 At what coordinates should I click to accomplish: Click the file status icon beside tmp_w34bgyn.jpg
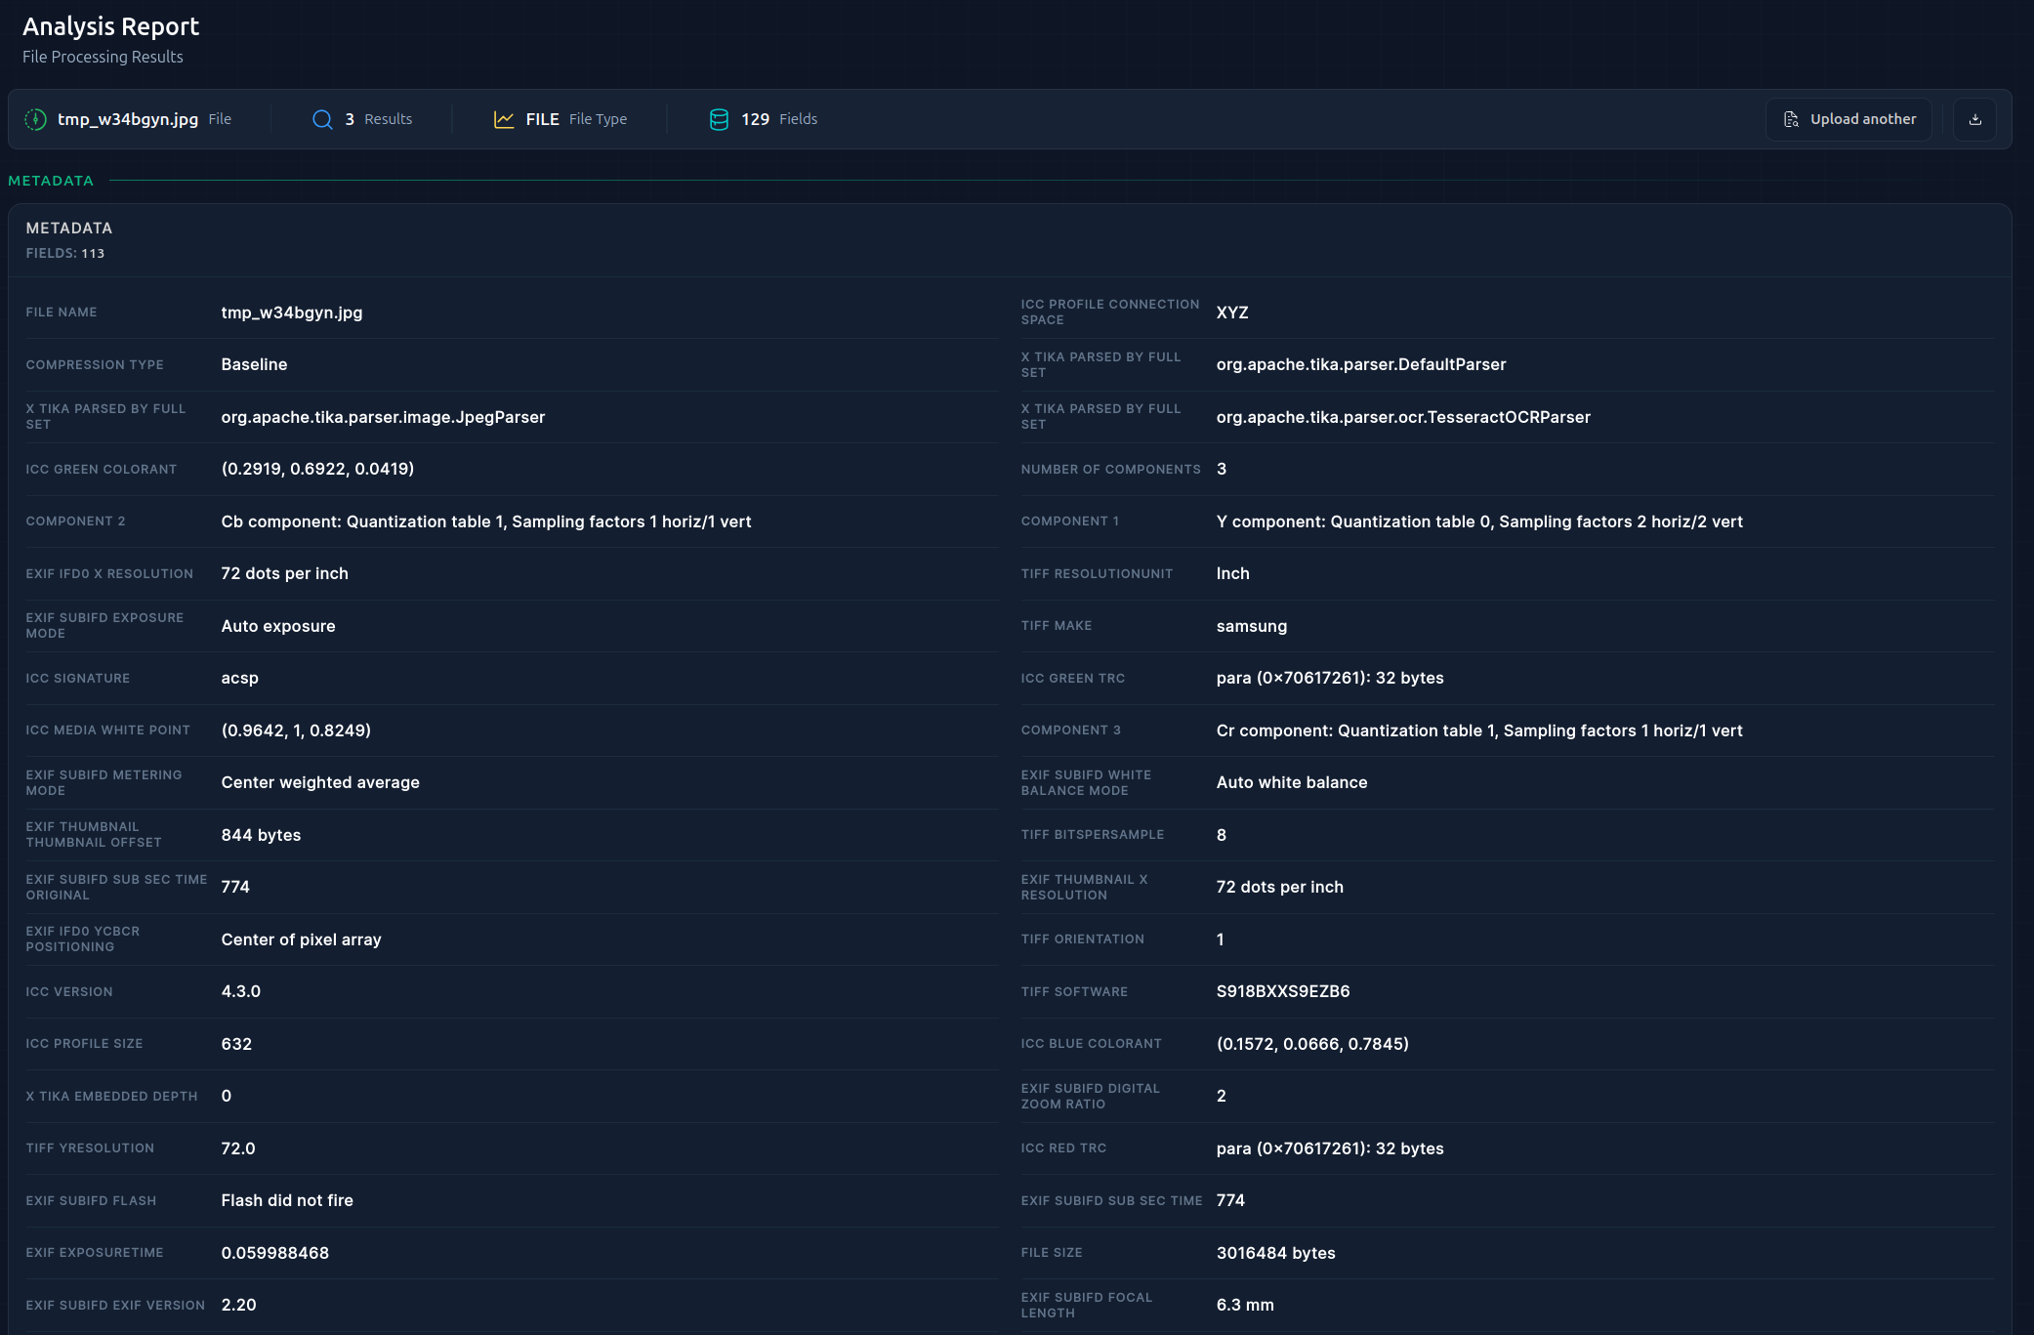pyautogui.click(x=35, y=119)
